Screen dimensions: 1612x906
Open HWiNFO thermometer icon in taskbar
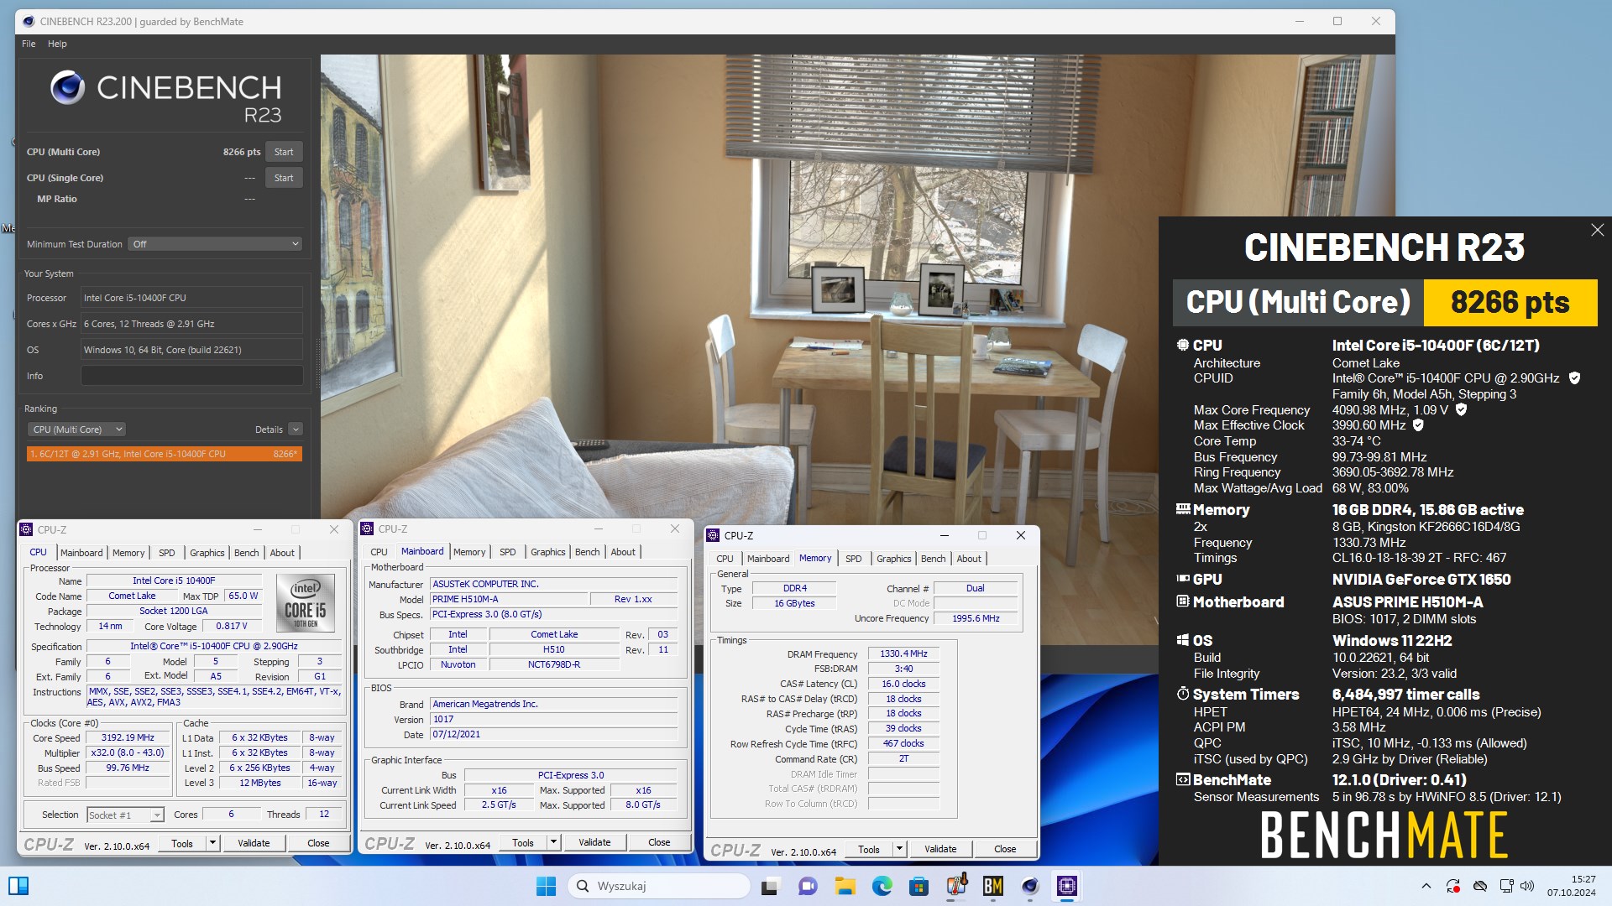956,886
